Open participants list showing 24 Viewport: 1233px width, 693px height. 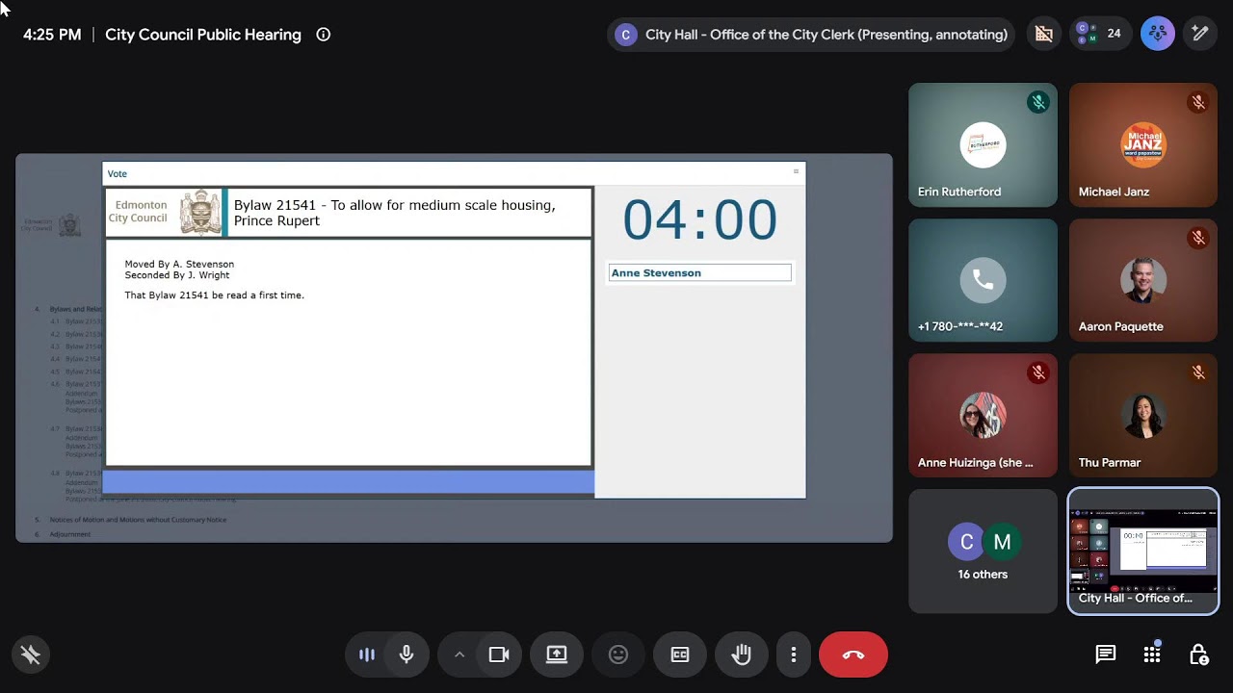(x=1099, y=34)
